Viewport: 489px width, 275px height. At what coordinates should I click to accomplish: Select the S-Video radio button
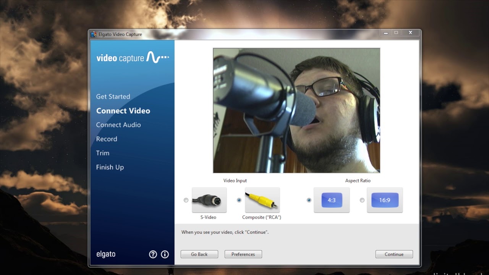(186, 200)
